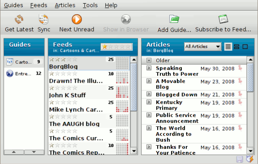This screenshot has width=258, height=164.
Task: Pin the Public Service Announcement article
Action: pos(240,115)
